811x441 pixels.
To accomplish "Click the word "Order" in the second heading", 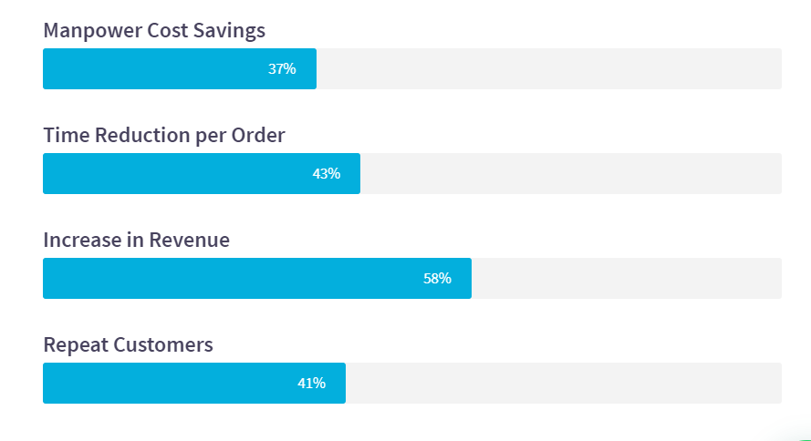I will (257, 135).
